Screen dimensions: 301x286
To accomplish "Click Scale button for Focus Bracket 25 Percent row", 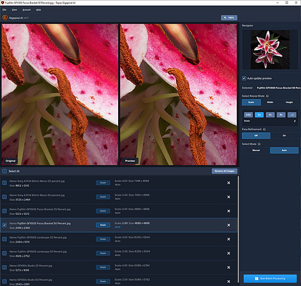I will point(103,211).
